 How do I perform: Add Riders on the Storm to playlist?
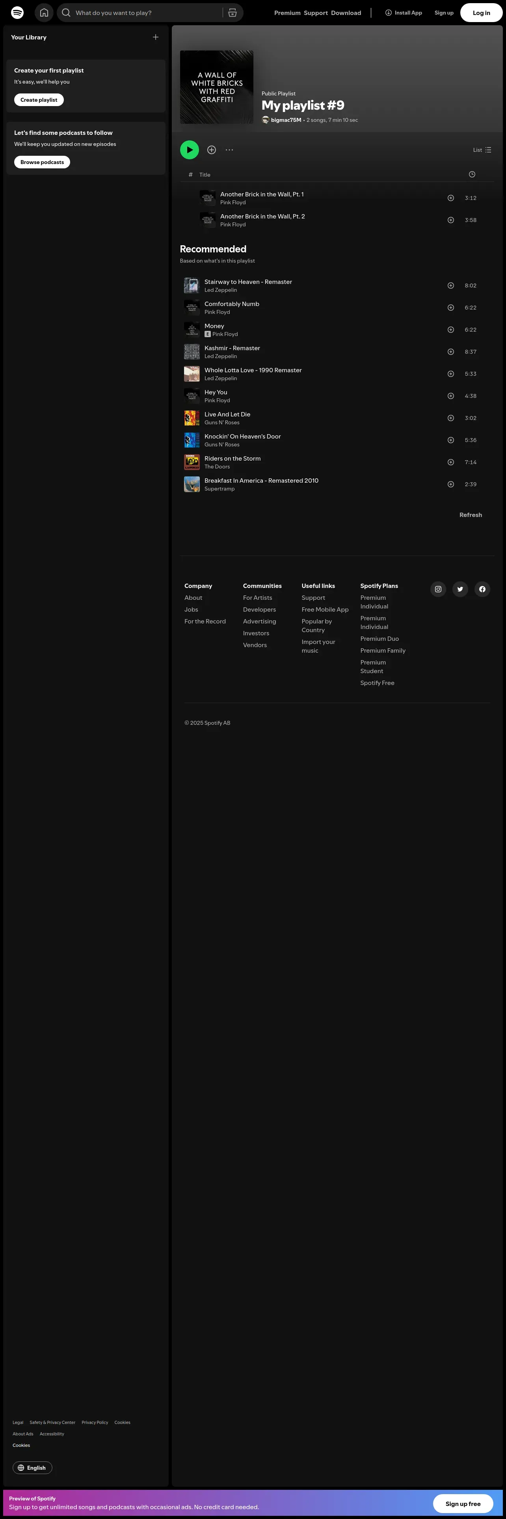point(450,462)
